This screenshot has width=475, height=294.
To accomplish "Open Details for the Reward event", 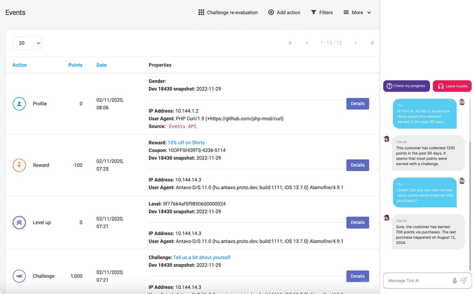I will click(x=357, y=165).
